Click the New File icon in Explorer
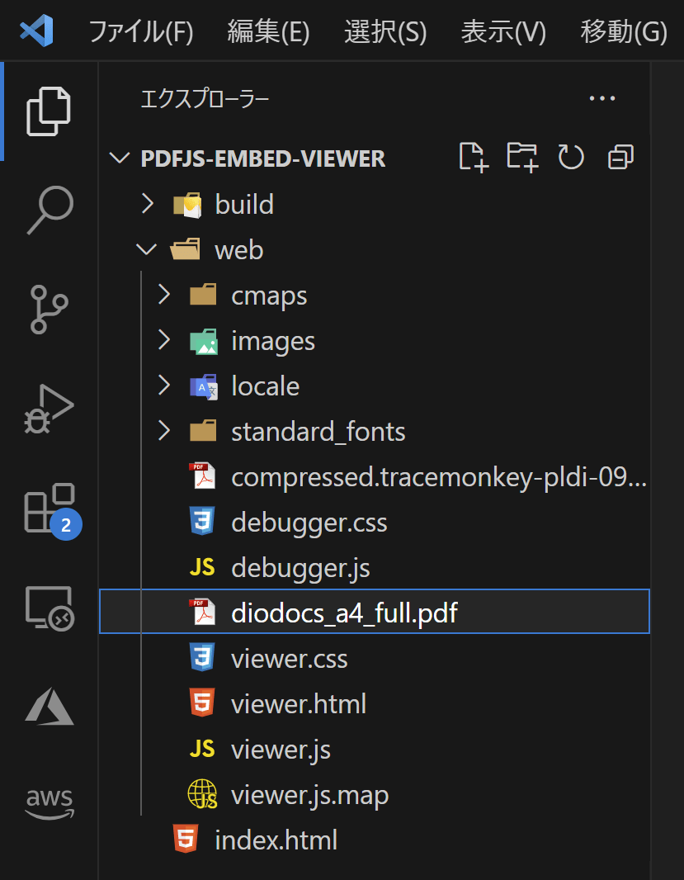This screenshot has width=684, height=880. [473, 157]
